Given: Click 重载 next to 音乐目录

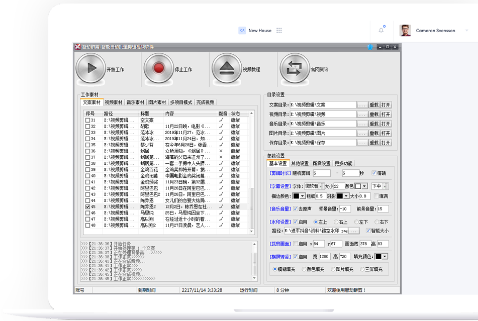Looking at the screenshot, I should point(373,124).
